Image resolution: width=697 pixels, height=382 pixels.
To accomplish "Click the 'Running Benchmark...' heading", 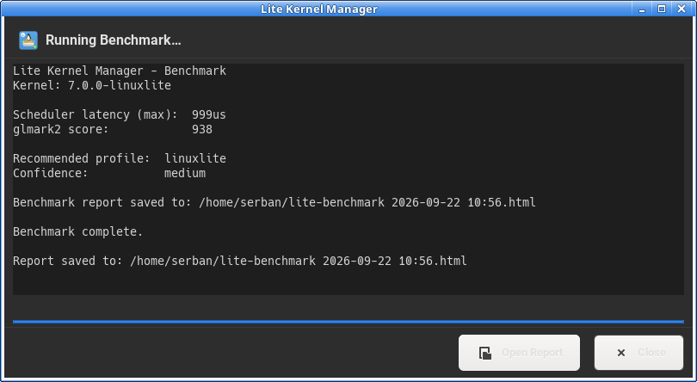I will [x=114, y=40].
